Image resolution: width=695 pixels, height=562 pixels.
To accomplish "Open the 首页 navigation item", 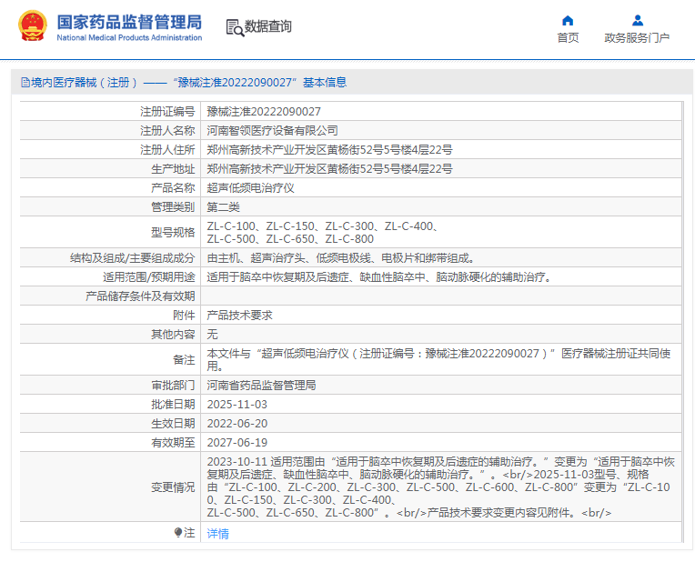I will (568, 37).
